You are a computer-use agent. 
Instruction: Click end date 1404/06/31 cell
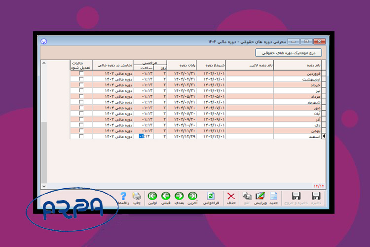click(x=182, y=102)
